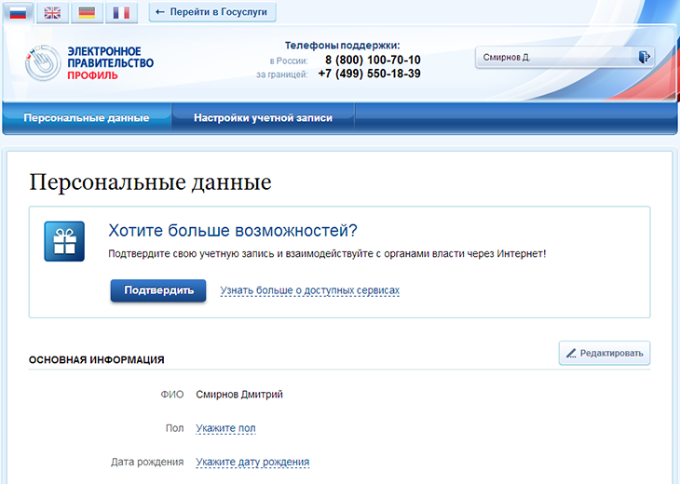Click the Укажите дату рождения link
The width and height of the screenshot is (680, 484).
252,462
